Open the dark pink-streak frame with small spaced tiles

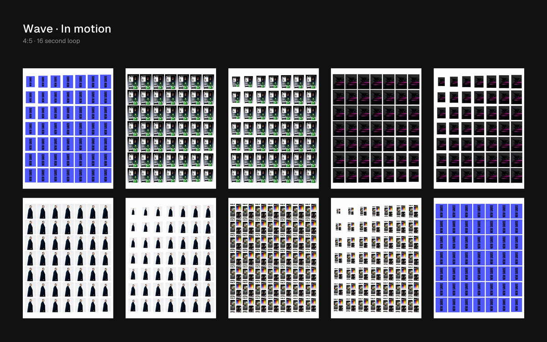click(x=479, y=128)
